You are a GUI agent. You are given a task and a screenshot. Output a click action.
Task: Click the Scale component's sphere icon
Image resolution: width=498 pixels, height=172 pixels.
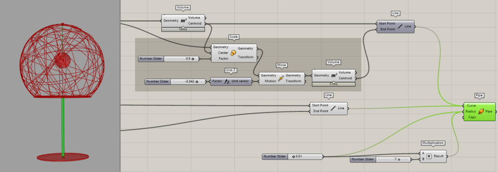click(233, 53)
